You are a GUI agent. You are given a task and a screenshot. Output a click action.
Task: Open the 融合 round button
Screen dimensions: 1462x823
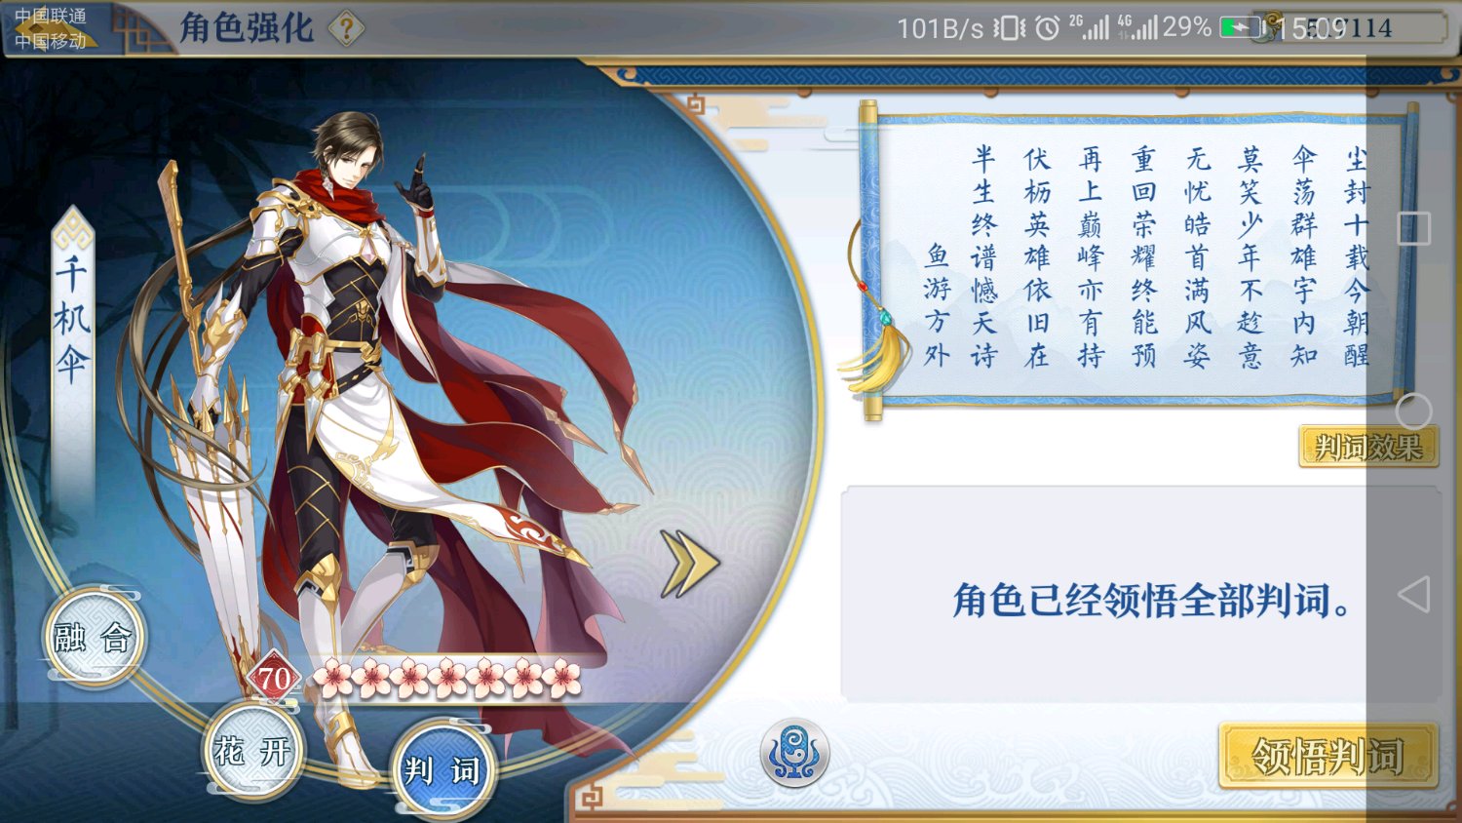pyautogui.click(x=94, y=638)
